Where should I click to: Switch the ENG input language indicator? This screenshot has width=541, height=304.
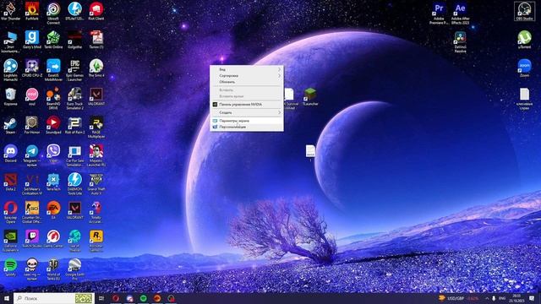502,298
